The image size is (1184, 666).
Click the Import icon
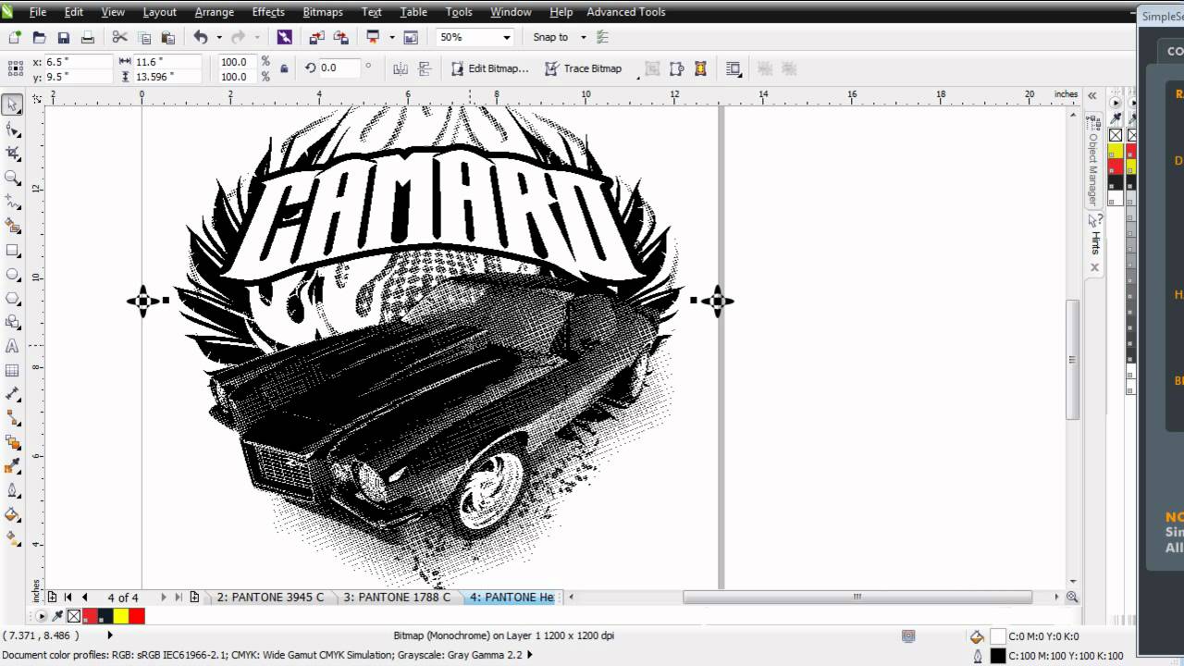(x=316, y=37)
